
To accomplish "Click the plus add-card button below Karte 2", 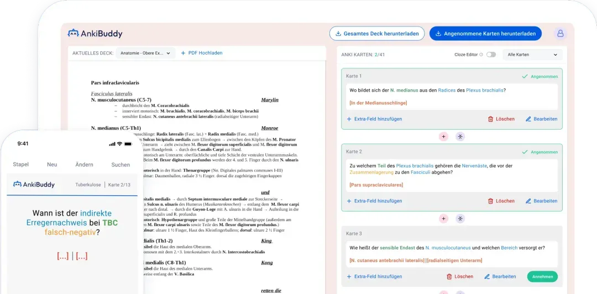I will click(x=444, y=218).
